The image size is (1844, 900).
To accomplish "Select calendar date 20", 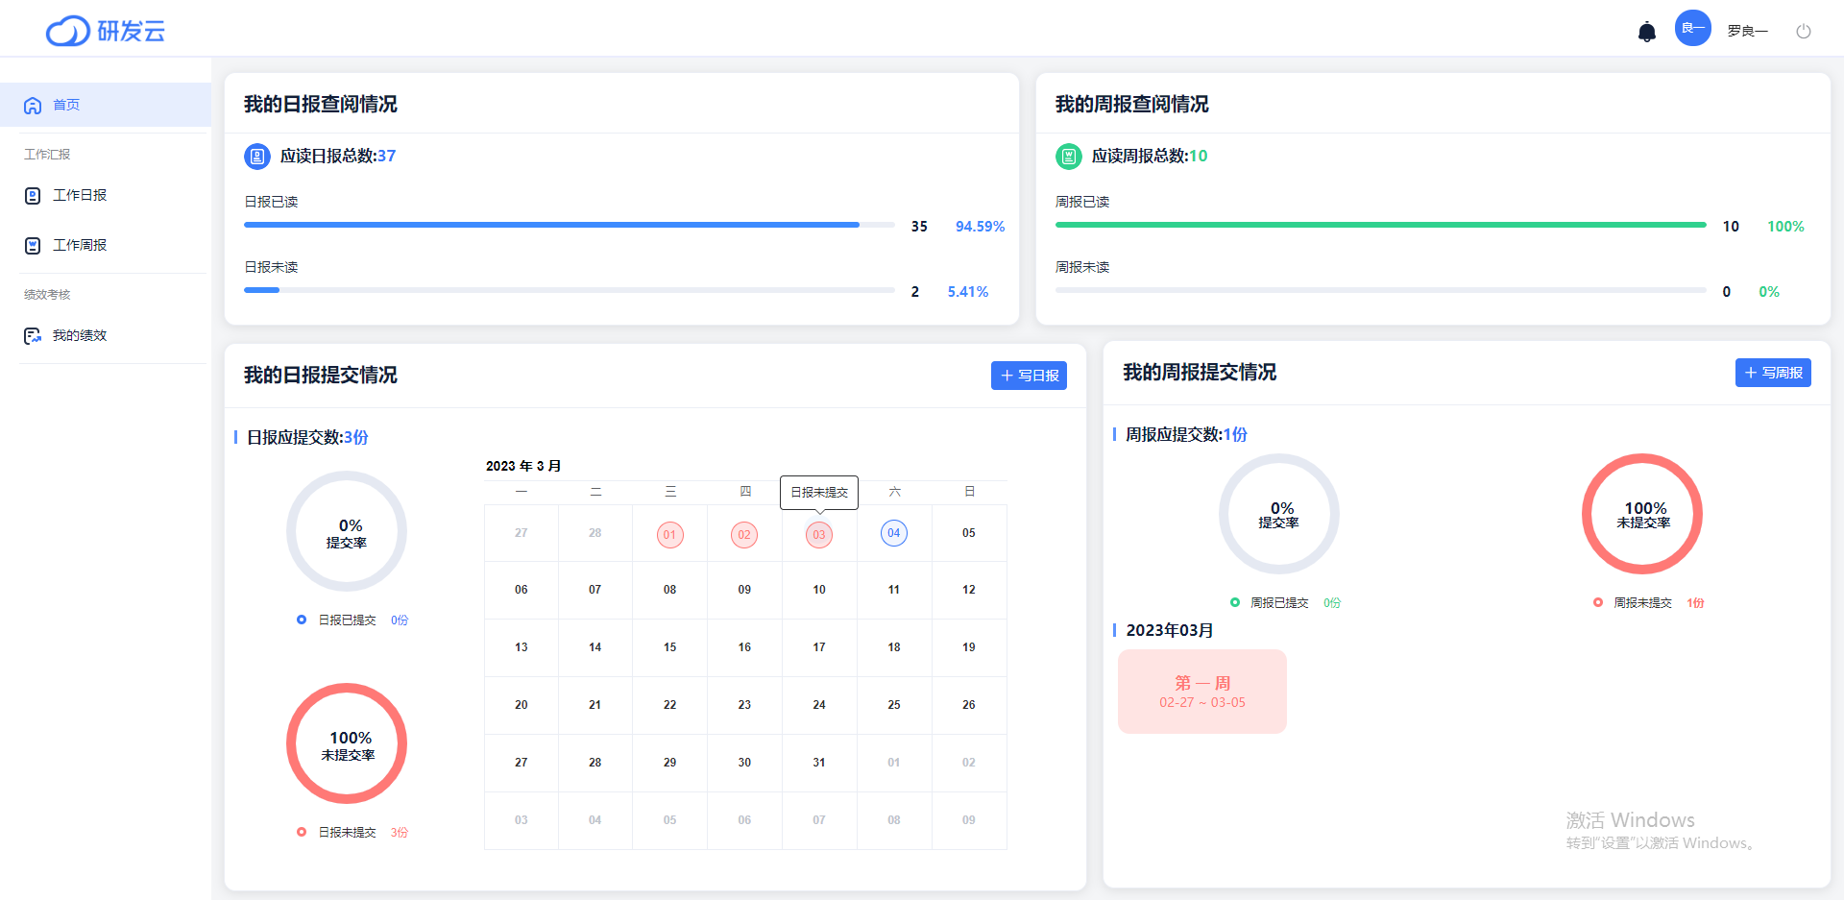I will [521, 705].
